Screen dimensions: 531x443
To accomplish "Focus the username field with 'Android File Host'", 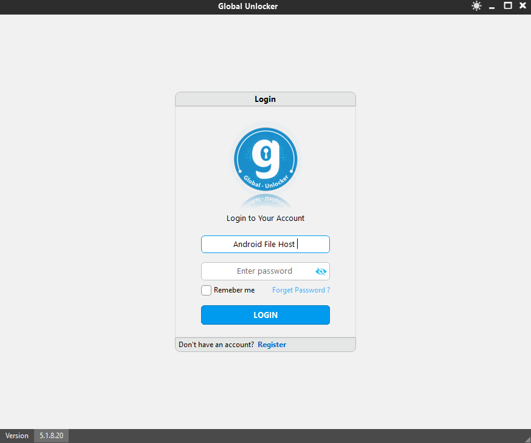I will click(265, 245).
